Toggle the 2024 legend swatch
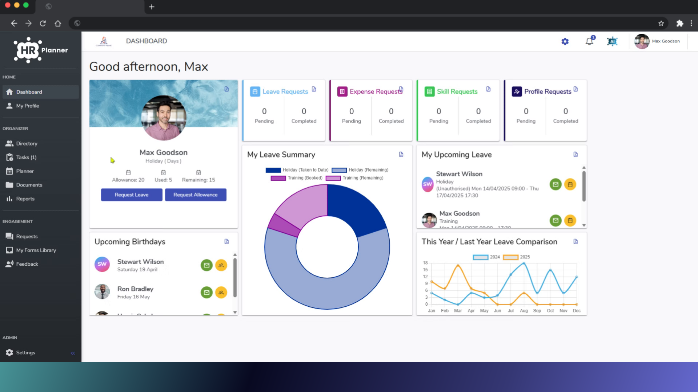 tap(481, 257)
